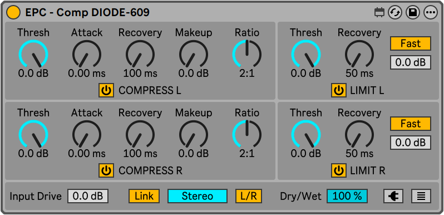
Task: Click the Recovery knob in COMPRESS R
Action: [x=140, y=134]
